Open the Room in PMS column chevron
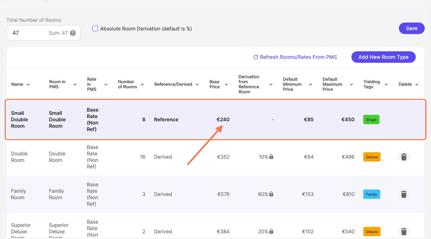Viewport: 431px width, 239px height. (75, 84)
